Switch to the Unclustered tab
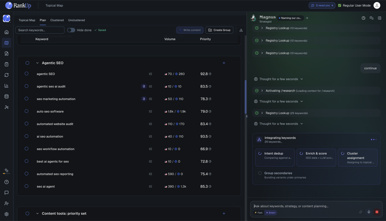The width and height of the screenshot is (386, 221). click(x=76, y=20)
